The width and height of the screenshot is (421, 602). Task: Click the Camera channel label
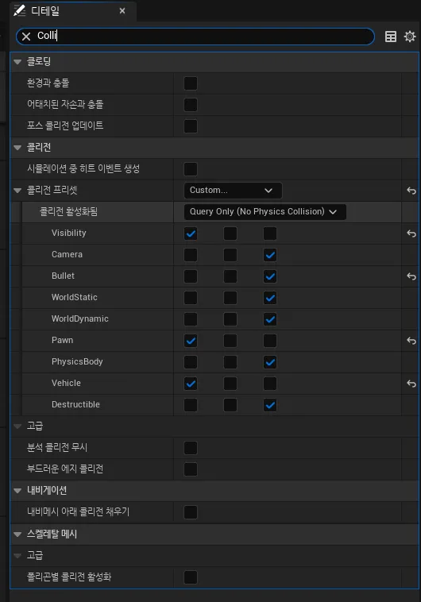pos(67,255)
